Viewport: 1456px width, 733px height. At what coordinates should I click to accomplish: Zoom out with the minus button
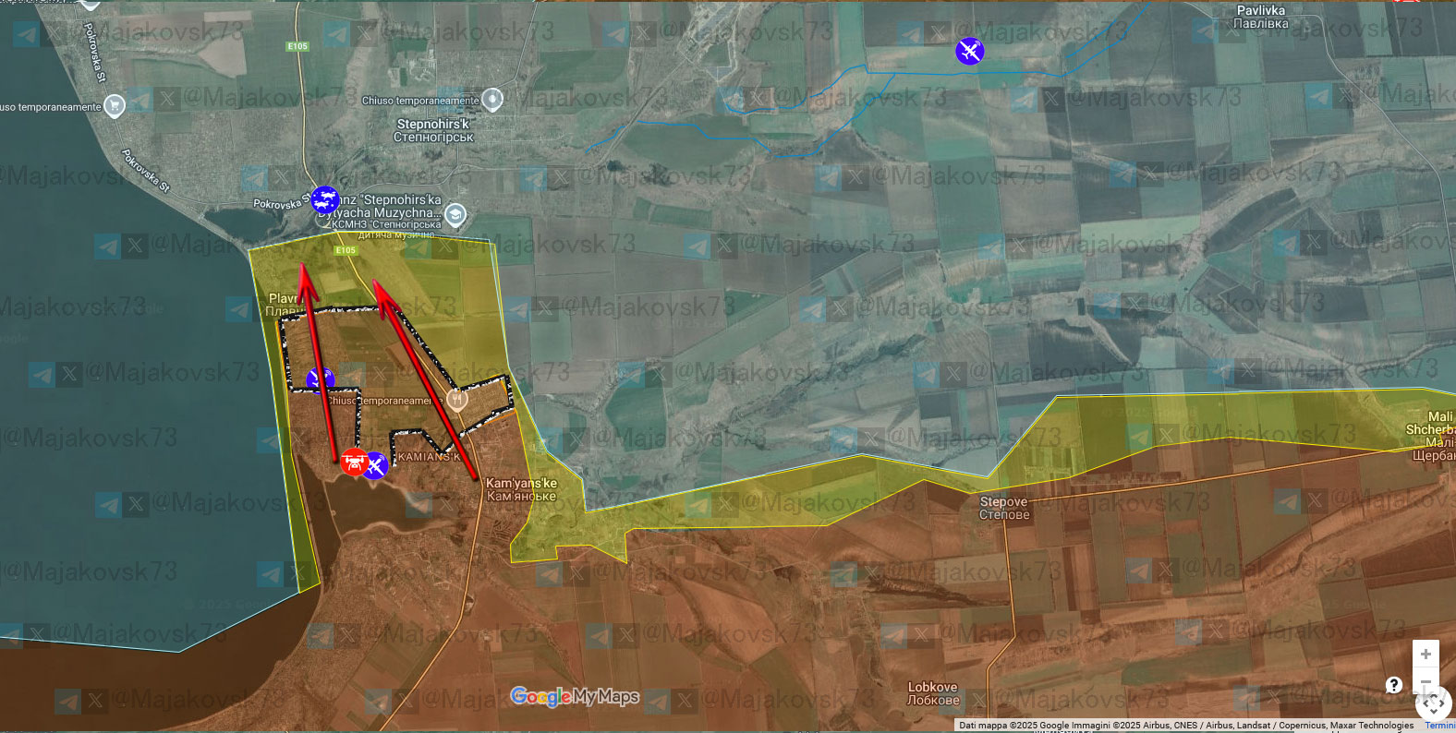click(x=1426, y=681)
